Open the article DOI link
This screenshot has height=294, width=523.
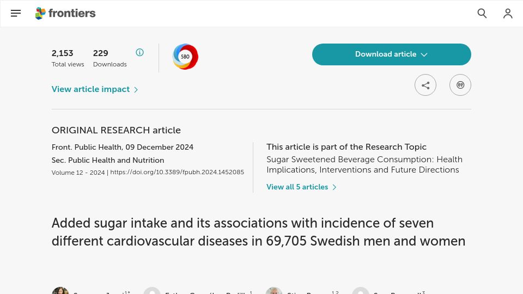(177, 173)
